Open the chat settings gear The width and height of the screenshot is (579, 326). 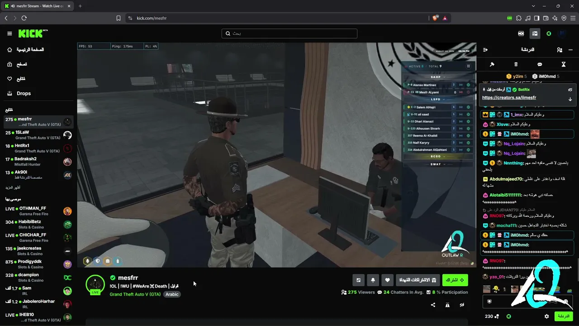pyautogui.click(x=546, y=316)
